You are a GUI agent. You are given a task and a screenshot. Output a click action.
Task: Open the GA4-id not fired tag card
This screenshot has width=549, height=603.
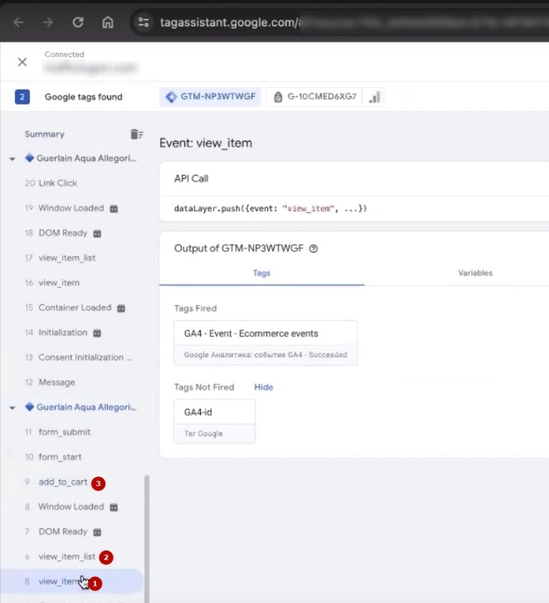click(x=214, y=421)
